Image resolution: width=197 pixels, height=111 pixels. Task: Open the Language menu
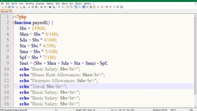40,3
